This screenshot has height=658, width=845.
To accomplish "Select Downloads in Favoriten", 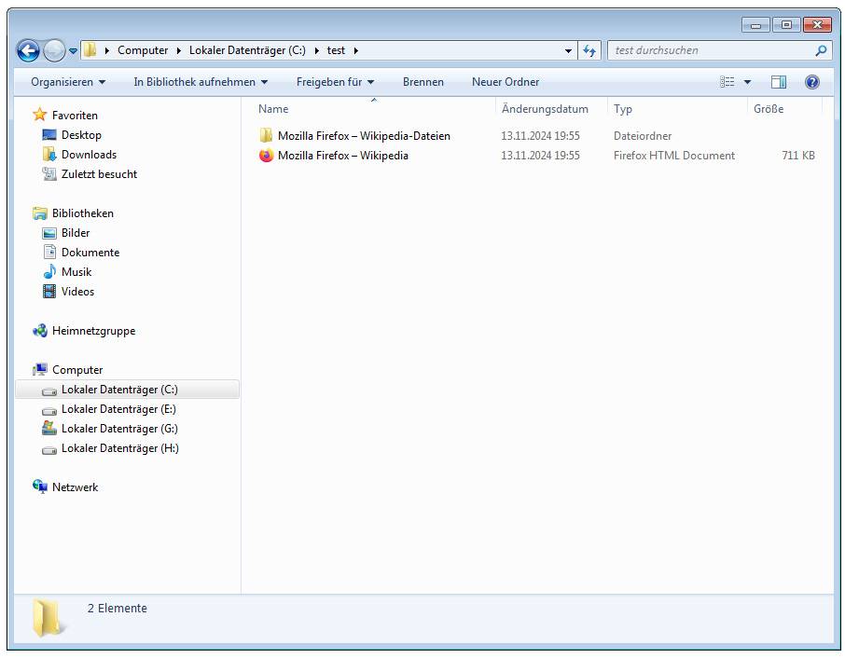I will tap(89, 155).
